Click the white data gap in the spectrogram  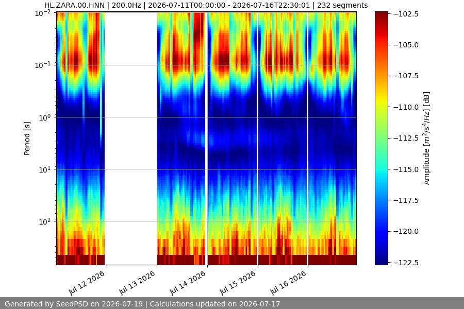(131, 138)
